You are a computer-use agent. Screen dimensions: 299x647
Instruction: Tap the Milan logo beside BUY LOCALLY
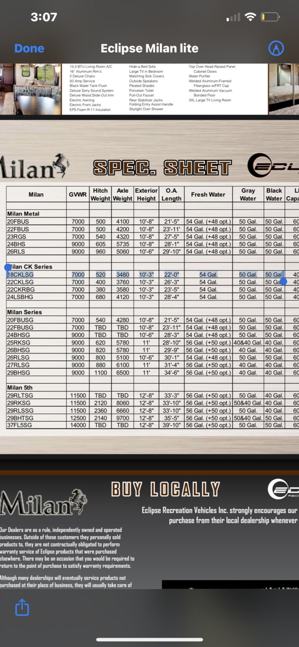(x=44, y=502)
